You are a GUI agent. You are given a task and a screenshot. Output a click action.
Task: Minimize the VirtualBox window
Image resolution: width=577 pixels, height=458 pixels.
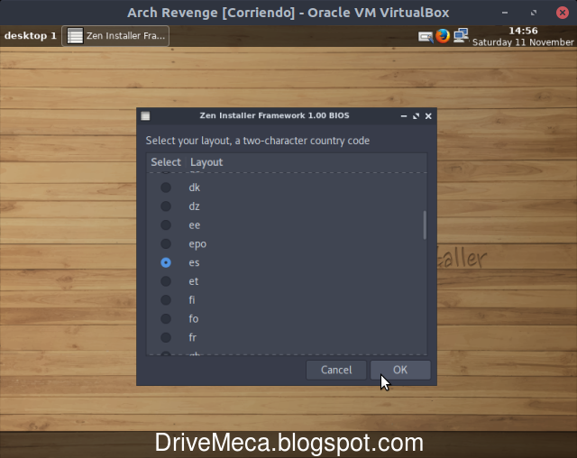(x=505, y=13)
